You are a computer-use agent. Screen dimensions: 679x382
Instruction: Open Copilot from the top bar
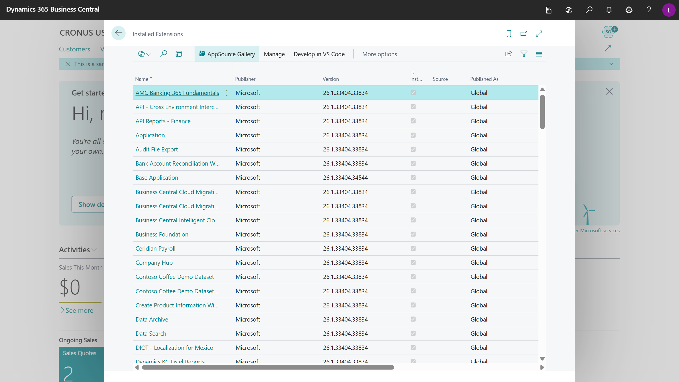[569, 10]
